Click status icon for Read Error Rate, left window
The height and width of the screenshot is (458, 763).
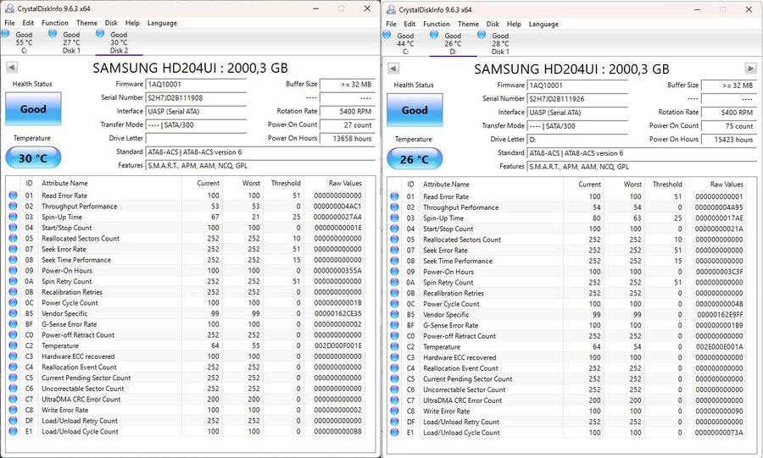tap(13, 196)
